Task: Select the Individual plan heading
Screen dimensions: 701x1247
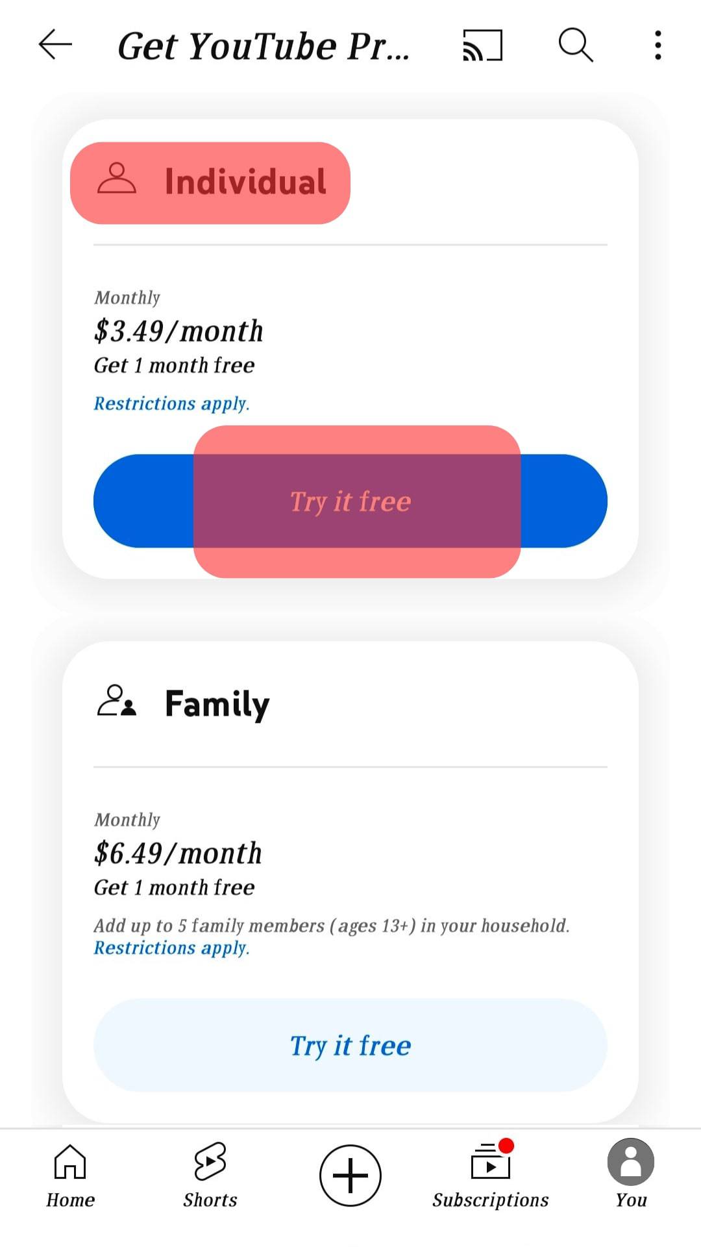Action: 245,182
